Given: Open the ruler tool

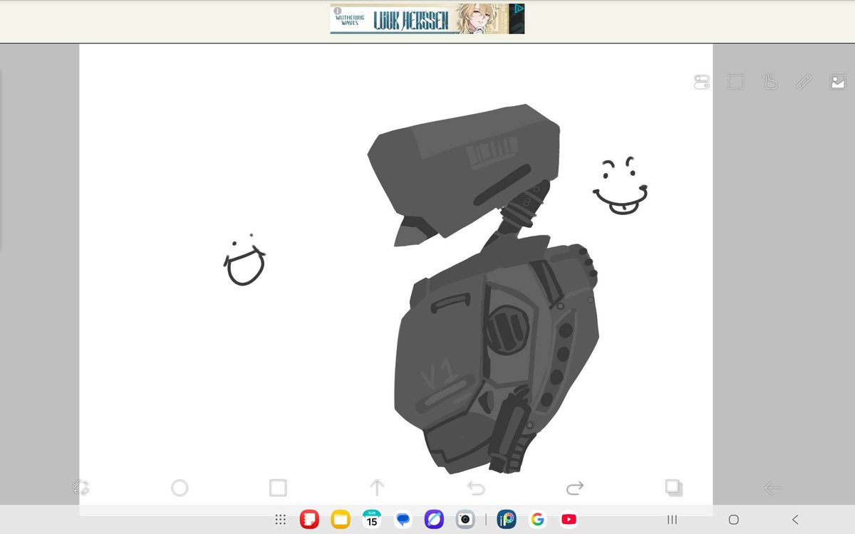Looking at the screenshot, I should coord(804,83).
